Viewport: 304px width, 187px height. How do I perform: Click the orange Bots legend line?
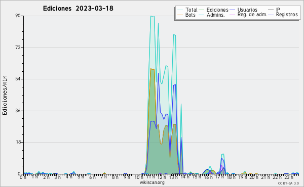180,15
